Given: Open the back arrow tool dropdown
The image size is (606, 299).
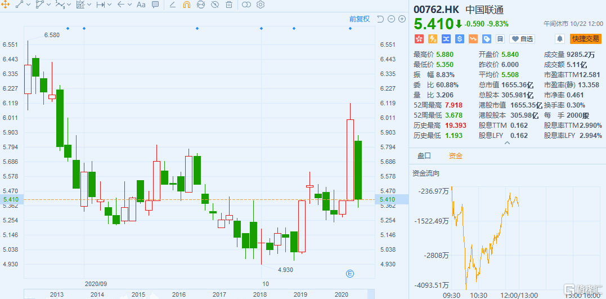Looking at the screenshot, I should coord(130,5).
